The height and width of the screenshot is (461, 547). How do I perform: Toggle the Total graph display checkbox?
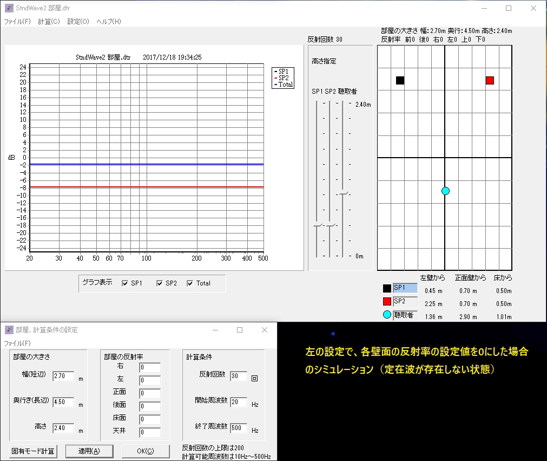(190, 283)
